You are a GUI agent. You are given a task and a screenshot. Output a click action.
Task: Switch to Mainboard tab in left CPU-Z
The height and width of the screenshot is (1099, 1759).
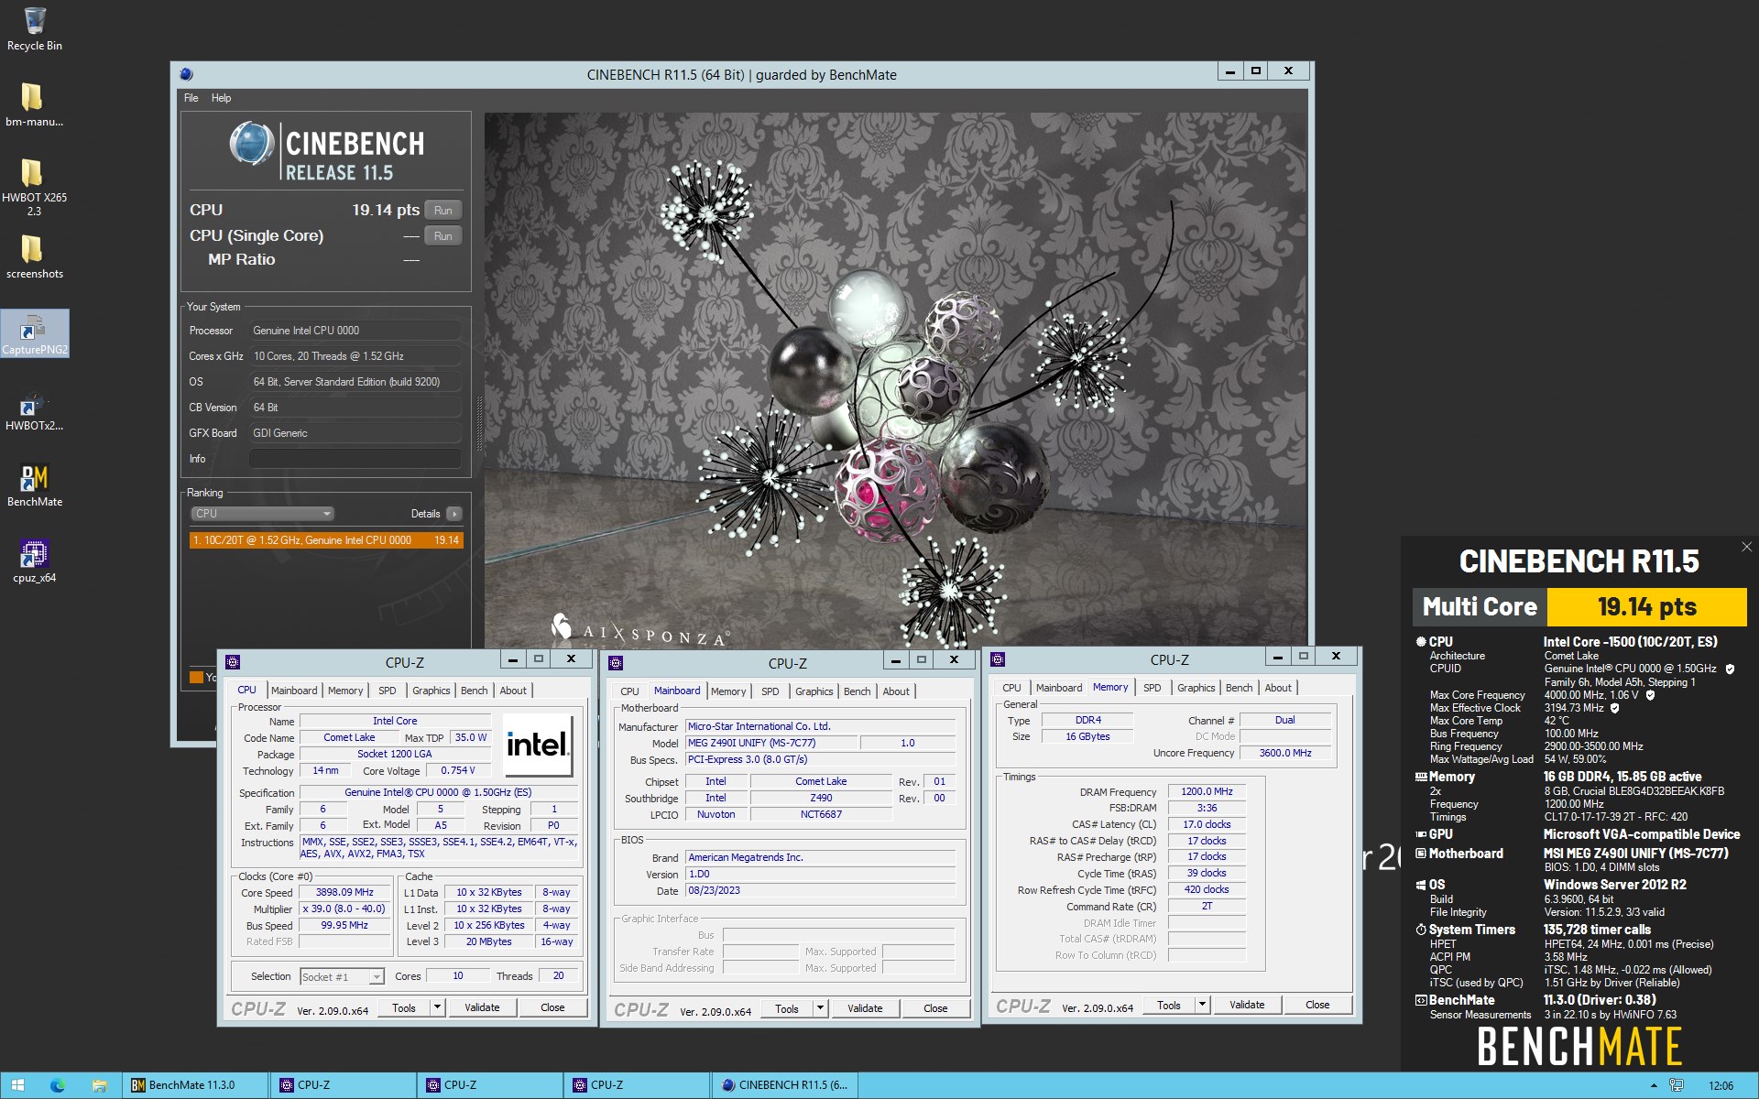coord(294,691)
